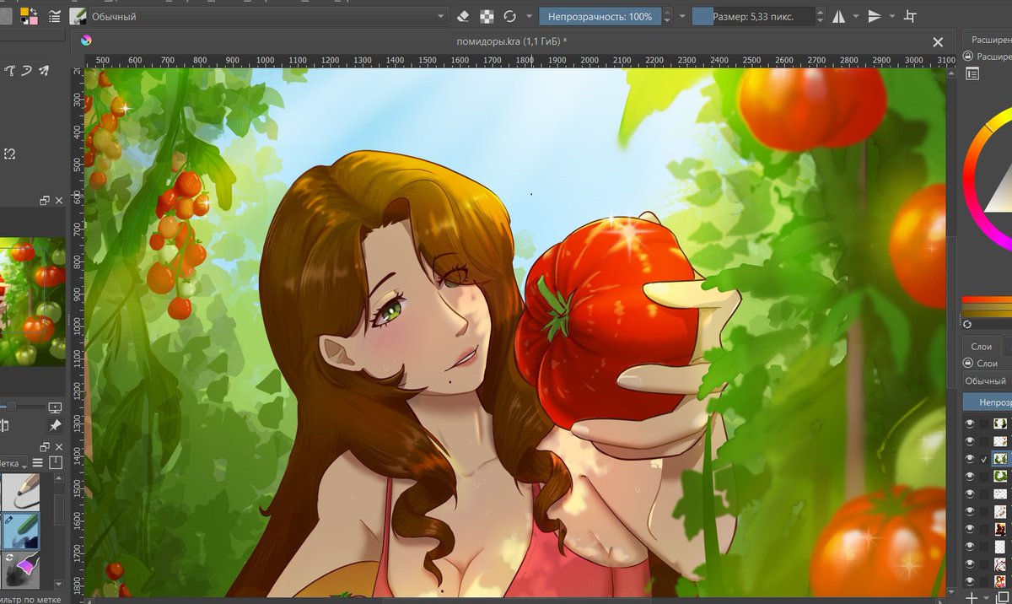Step the brush size spinner arrows
The image size is (1012, 604).
pyautogui.click(x=821, y=16)
